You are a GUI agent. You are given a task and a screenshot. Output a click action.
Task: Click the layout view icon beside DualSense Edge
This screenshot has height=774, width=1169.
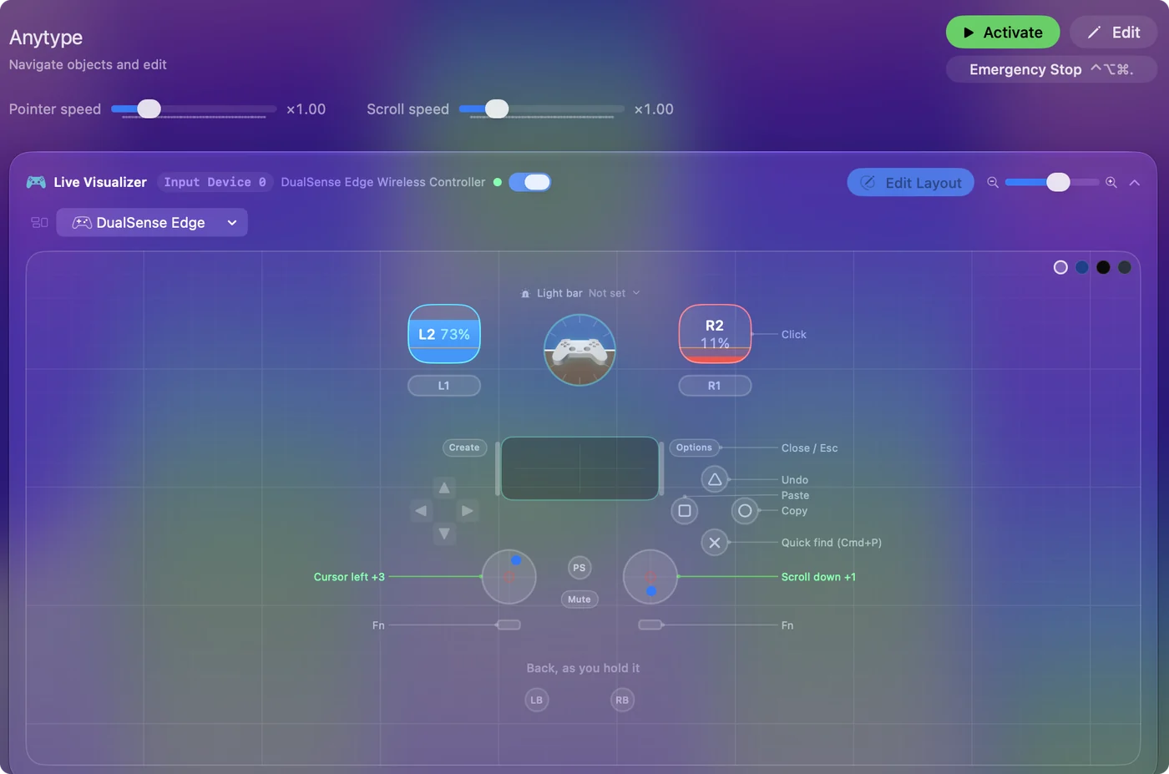click(39, 222)
